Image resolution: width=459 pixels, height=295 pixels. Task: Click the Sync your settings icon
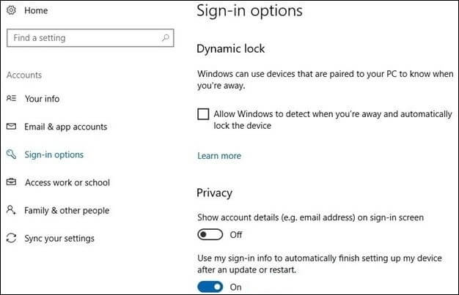tap(11, 238)
